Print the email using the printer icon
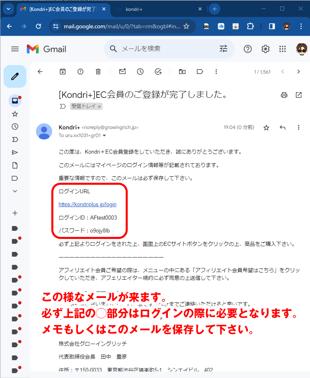Image resolution: width=310 pixels, height=378 pixels. [284, 95]
